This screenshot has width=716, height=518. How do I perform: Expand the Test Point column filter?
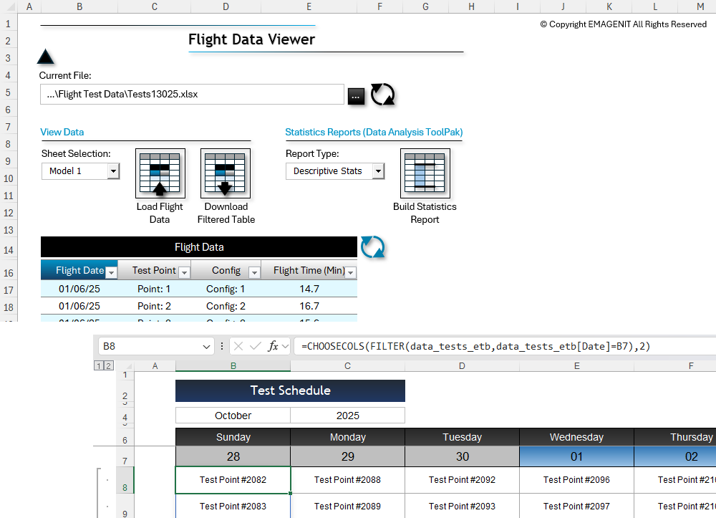click(184, 272)
